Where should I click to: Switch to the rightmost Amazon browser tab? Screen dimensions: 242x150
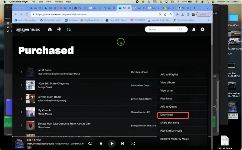[x=183, y=8]
